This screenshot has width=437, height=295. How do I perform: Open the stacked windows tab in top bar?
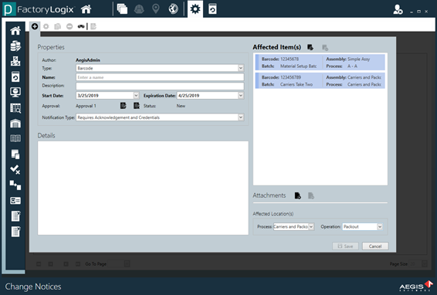click(x=122, y=9)
